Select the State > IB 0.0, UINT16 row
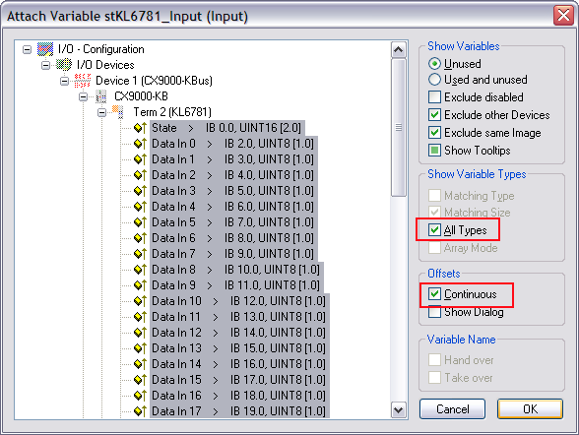Image resolution: width=579 pixels, height=435 pixels. (x=227, y=128)
